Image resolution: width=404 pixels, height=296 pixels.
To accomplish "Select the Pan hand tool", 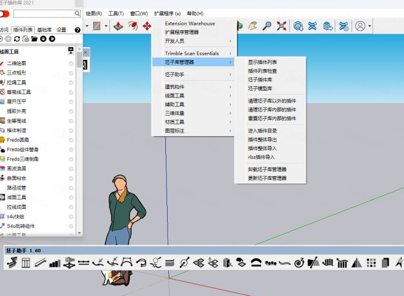I will coord(253,26).
